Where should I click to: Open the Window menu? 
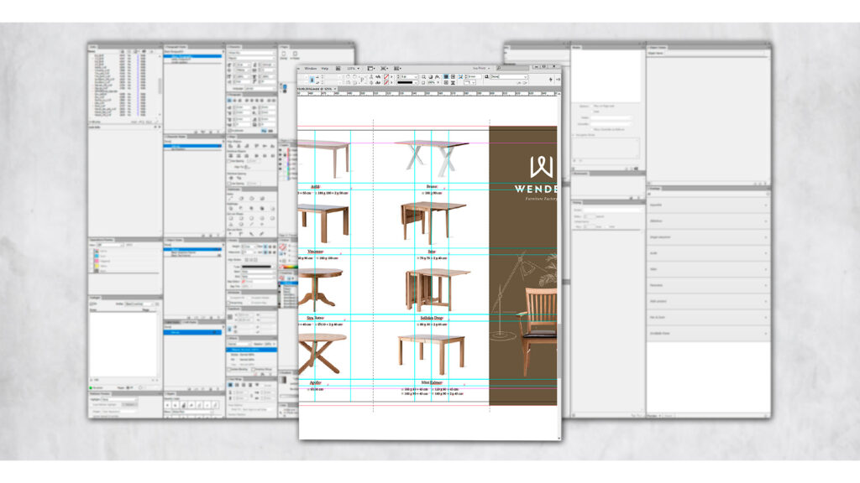coord(311,69)
